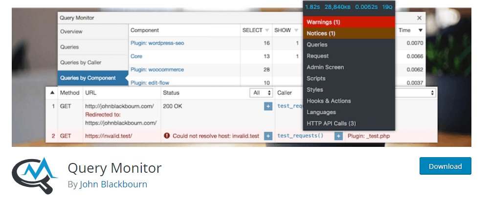Select HTTP API Calls (3) entry

click(349, 123)
